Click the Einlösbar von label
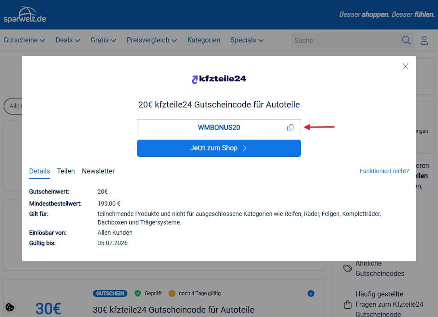 (x=48, y=233)
